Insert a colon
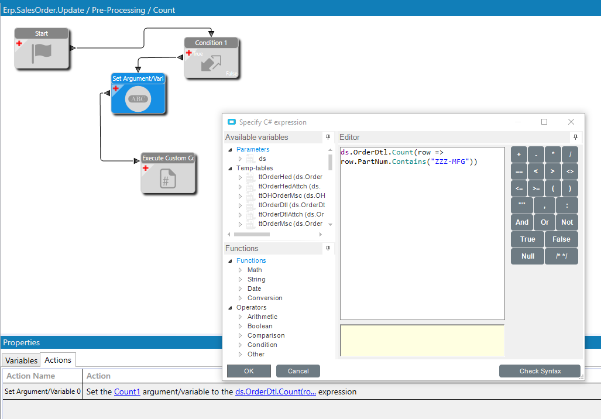Viewport: 601px width, 419px height. coord(567,205)
